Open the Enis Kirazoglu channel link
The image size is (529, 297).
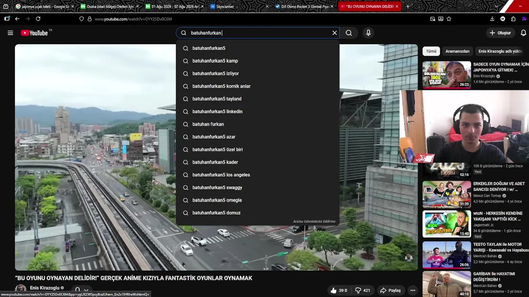pos(45,288)
